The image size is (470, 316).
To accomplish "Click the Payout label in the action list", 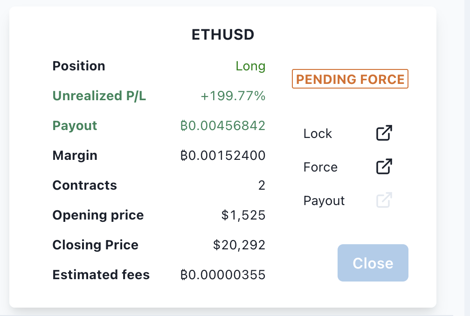I will [x=324, y=200].
